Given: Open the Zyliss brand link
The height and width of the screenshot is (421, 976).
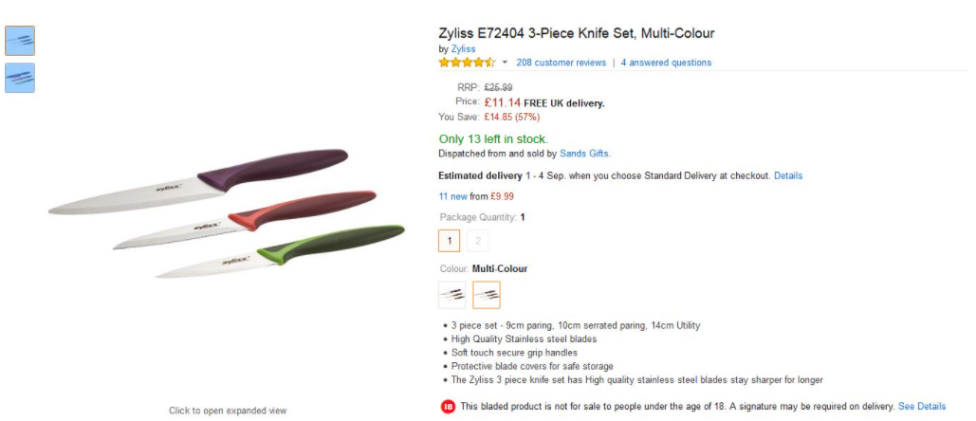Looking at the screenshot, I should click(463, 49).
